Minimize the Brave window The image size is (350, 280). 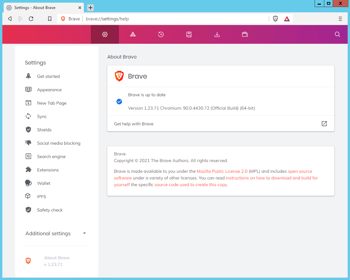click(319, 3)
